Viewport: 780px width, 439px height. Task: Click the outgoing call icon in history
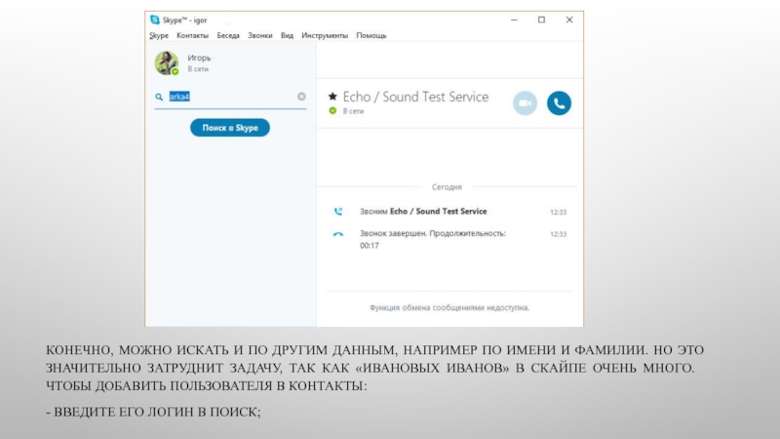[338, 211]
